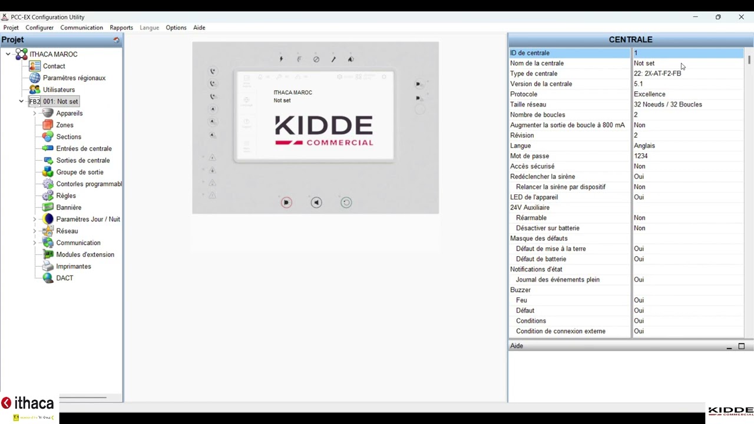Open the Langue value Anglais

coord(688,145)
